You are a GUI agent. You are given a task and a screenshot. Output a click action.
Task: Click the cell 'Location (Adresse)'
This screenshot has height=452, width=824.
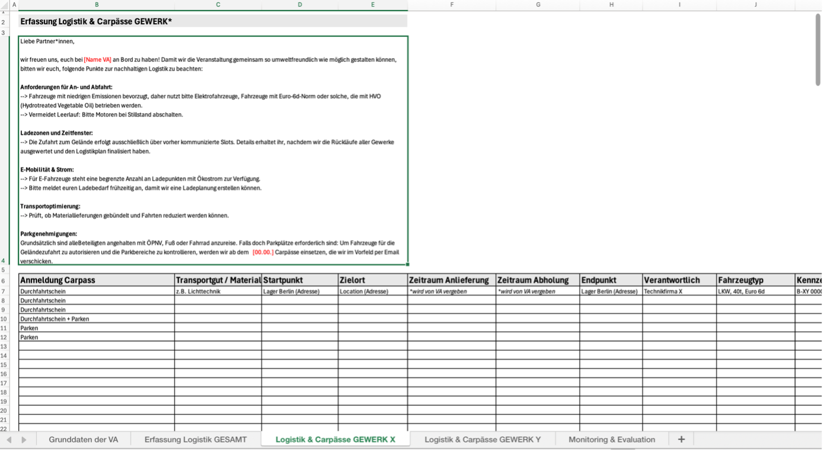[x=373, y=291]
